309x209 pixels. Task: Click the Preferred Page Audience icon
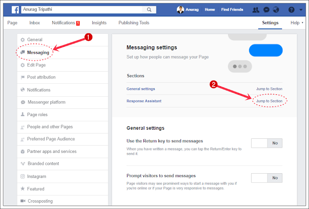[x=23, y=139]
